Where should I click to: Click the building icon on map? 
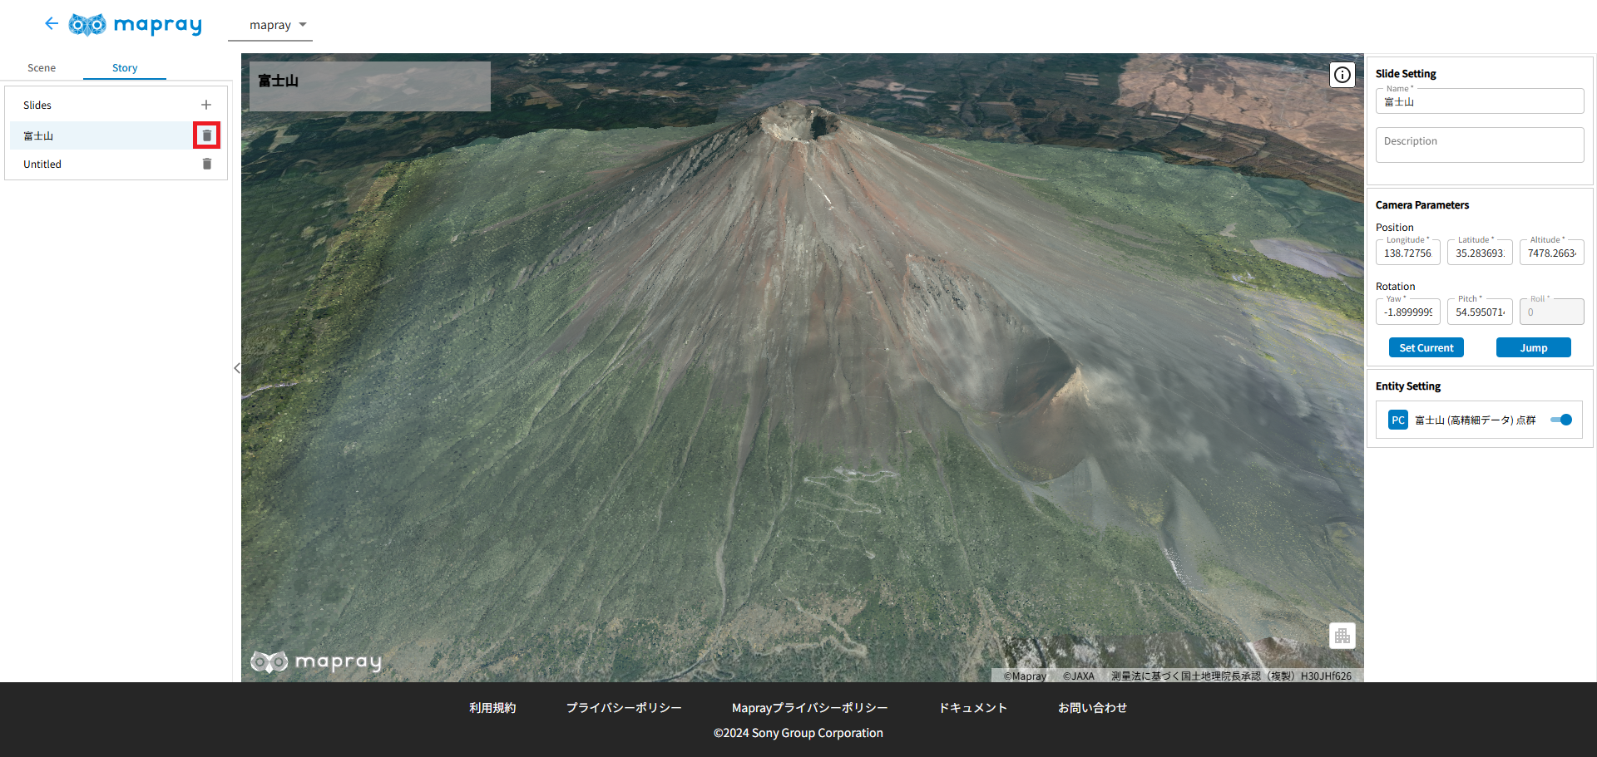pyautogui.click(x=1342, y=636)
